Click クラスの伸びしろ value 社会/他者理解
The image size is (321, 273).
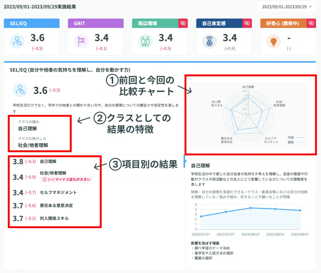(x=33, y=145)
